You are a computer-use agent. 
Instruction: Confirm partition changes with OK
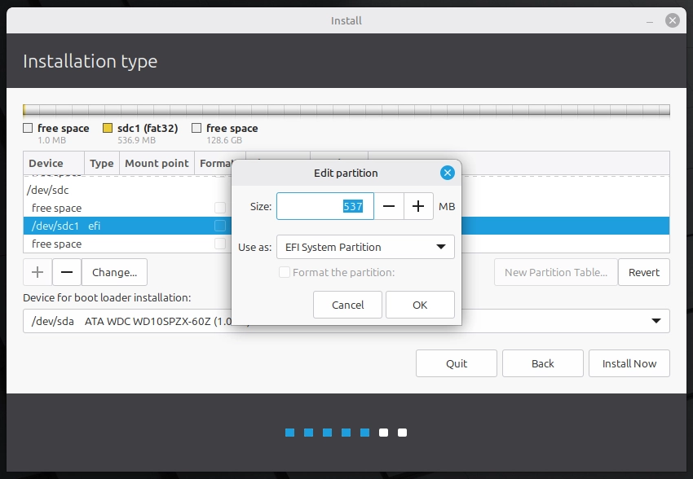(420, 305)
